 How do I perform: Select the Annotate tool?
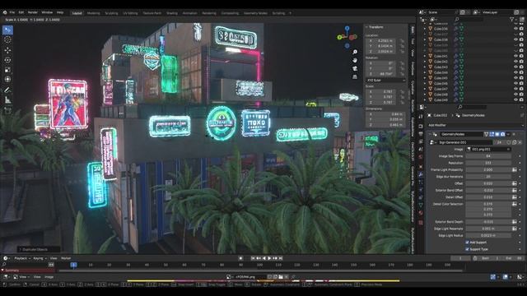coord(7,90)
